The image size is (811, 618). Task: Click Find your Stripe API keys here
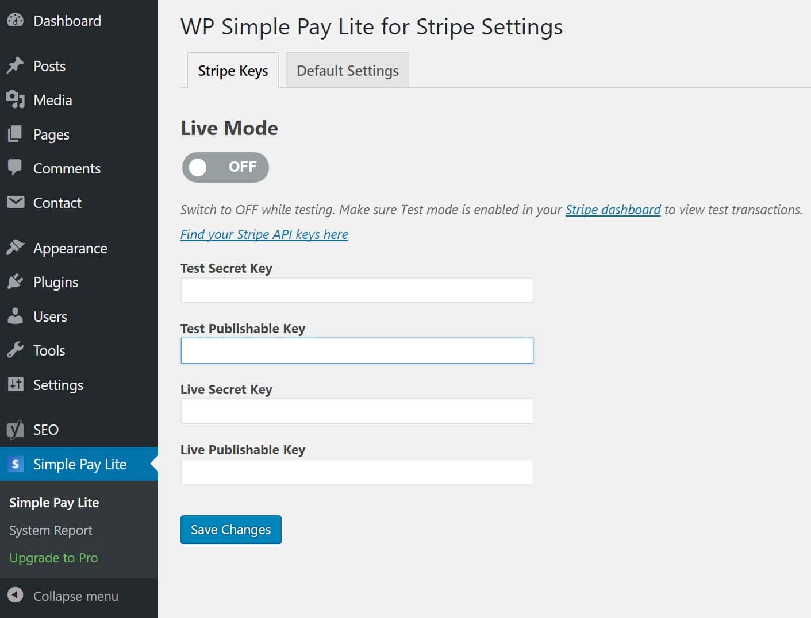tap(264, 234)
